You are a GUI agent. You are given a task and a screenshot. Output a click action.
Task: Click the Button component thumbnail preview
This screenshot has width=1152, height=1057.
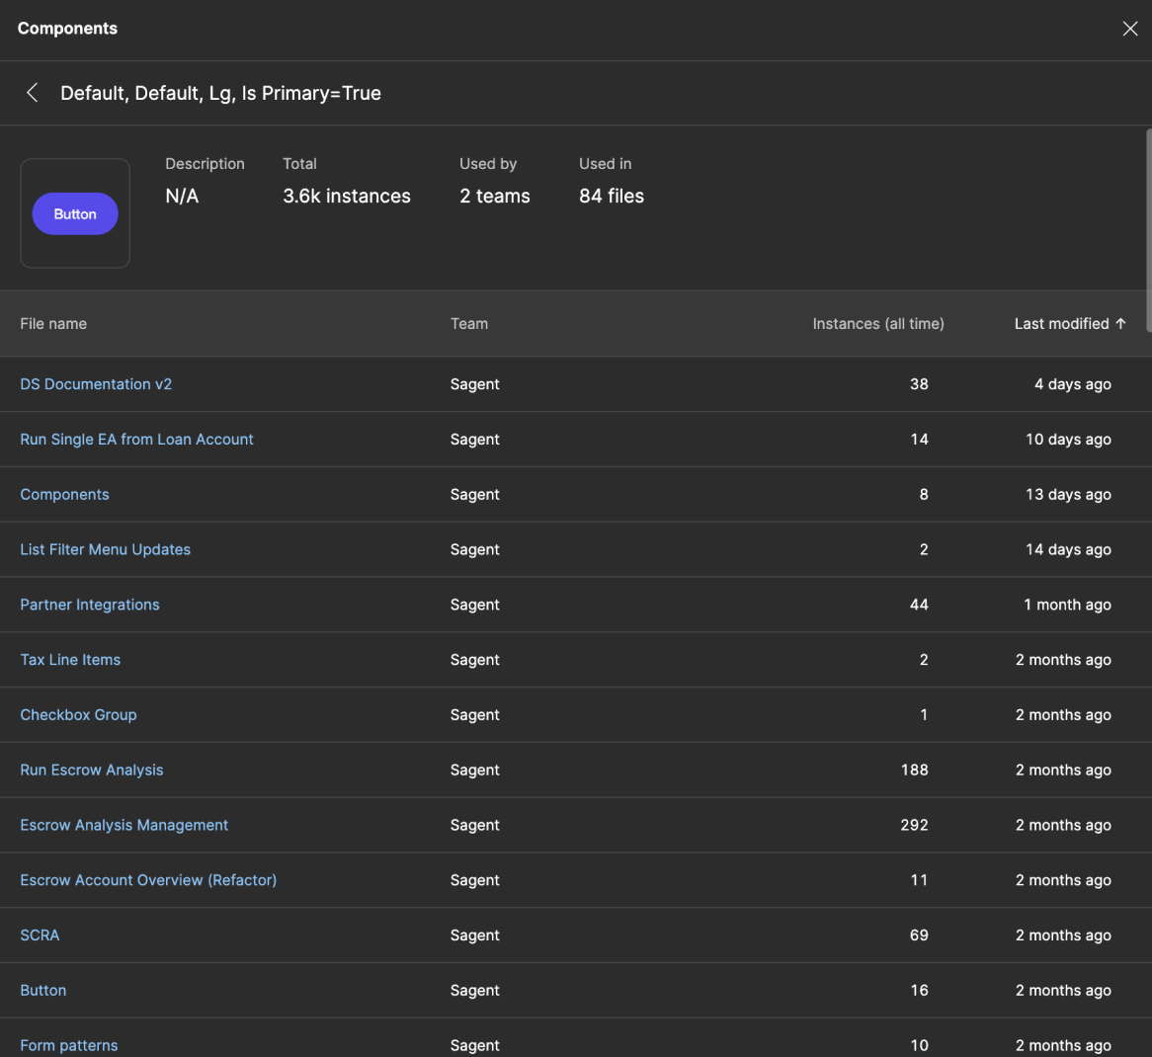(75, 213)
